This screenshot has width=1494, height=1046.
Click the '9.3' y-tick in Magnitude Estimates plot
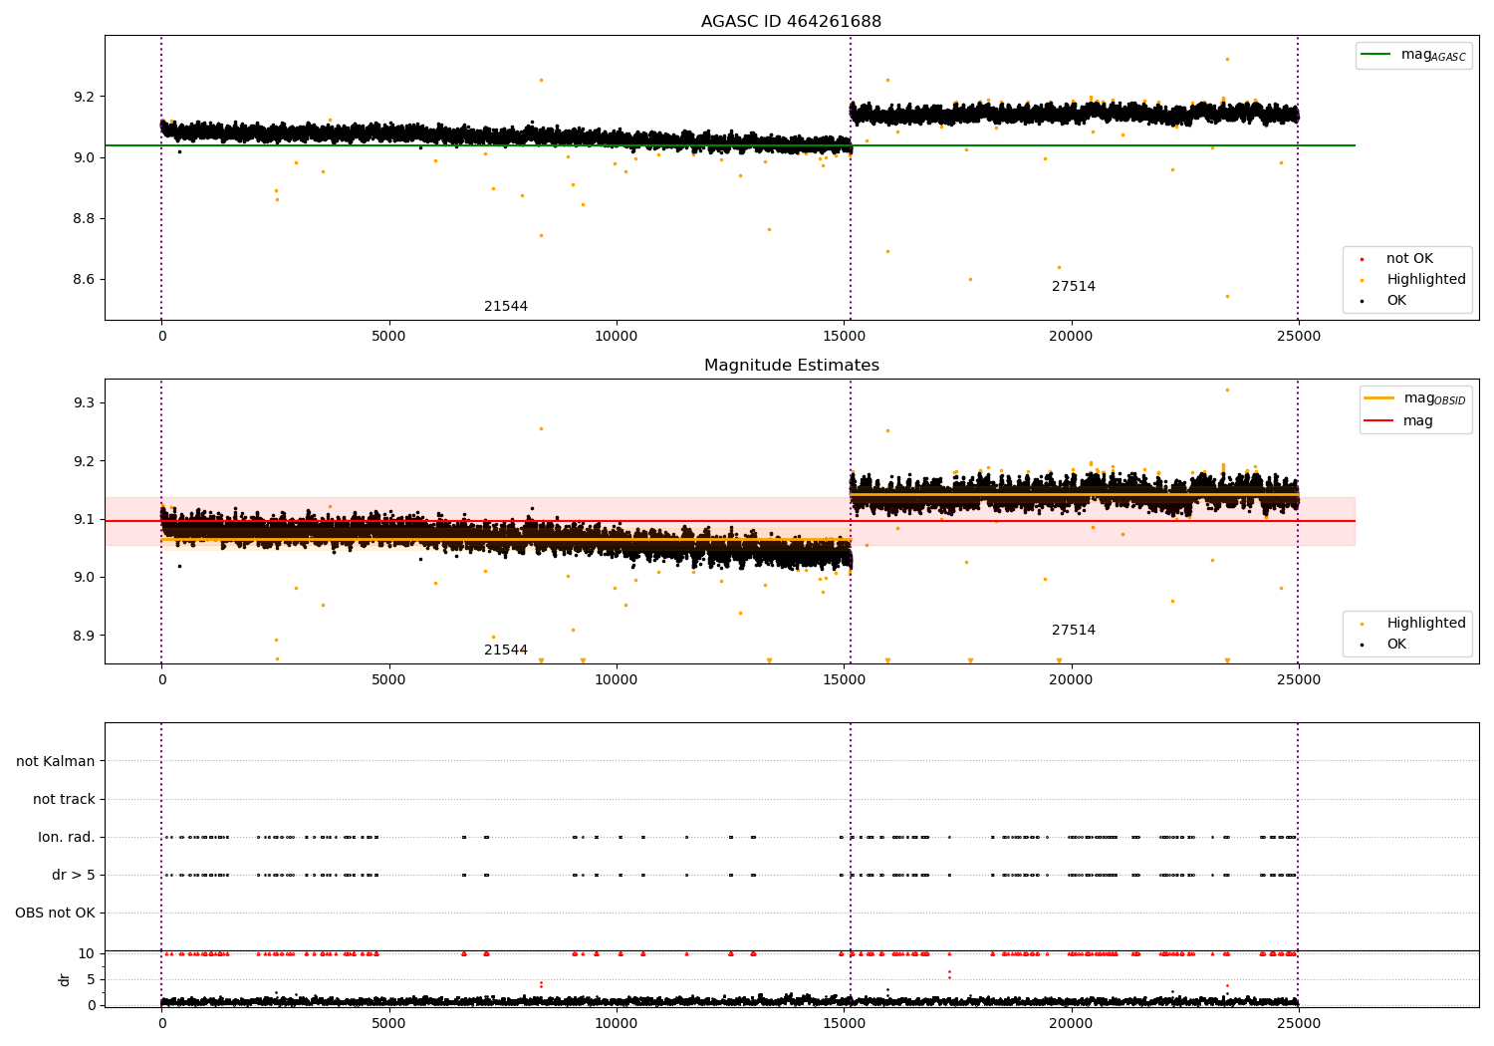click(x=84, y=403)
